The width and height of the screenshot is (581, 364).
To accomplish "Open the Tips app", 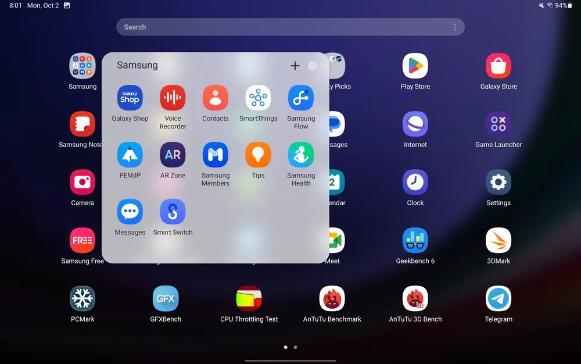I will [259, 155].
